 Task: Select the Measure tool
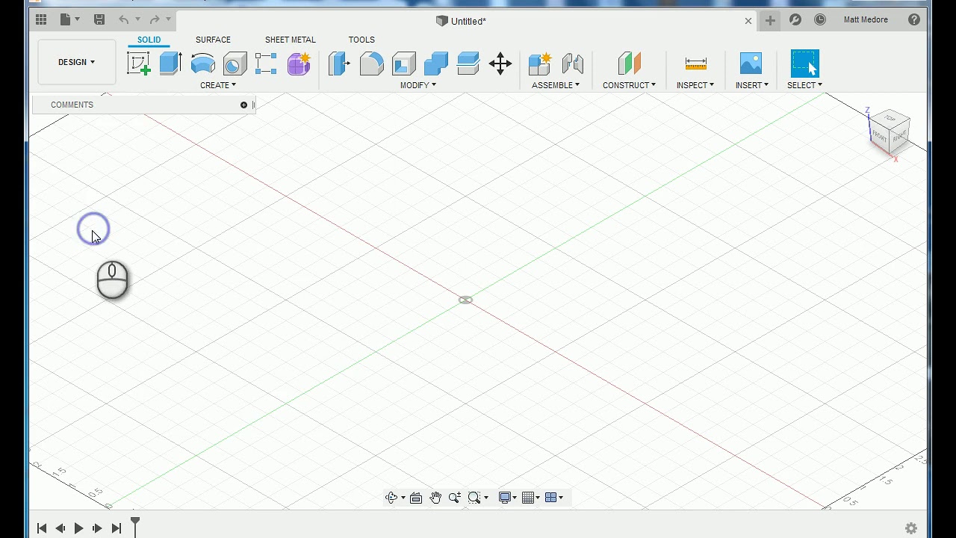click(695, 64)
